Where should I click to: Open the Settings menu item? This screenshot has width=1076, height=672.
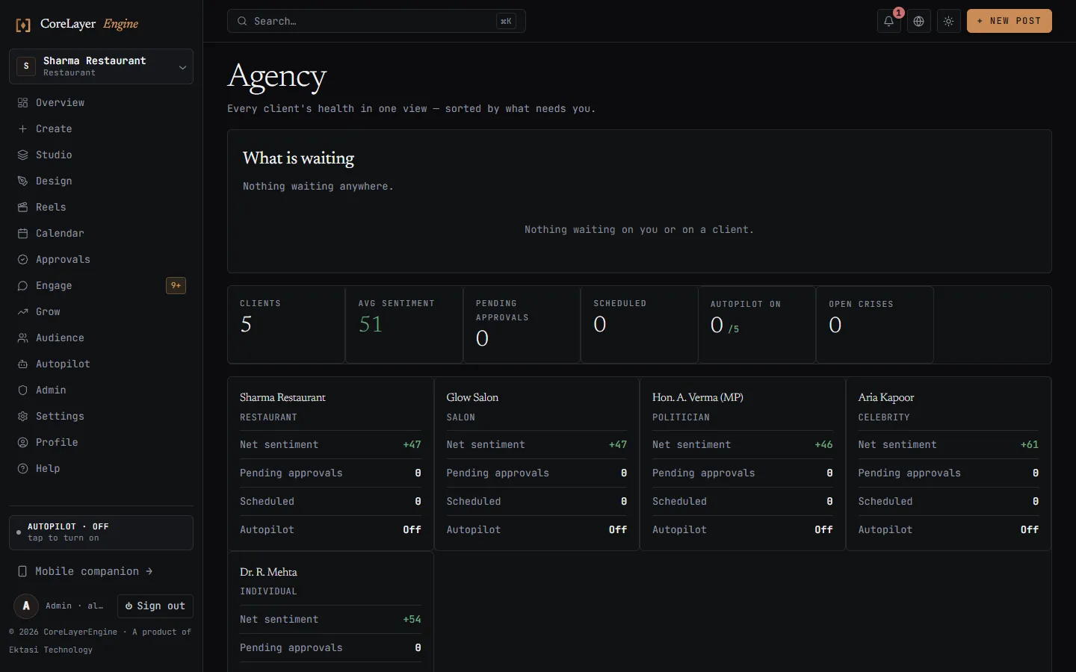[101, 416]
